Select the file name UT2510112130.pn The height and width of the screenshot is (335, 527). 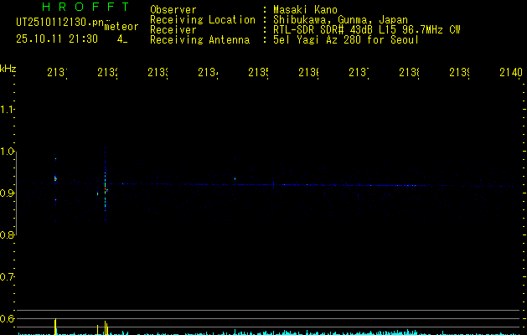click(60, 23)
